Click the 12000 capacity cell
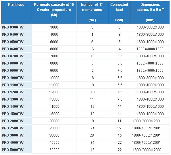This screenshot has height=155, width=171. tap(54, 92)
